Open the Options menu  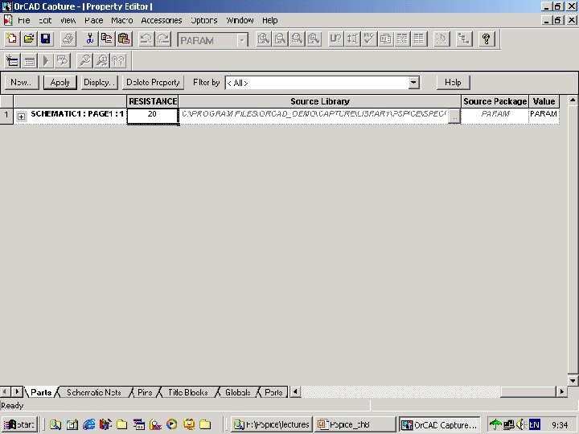[x=203, y=20]
